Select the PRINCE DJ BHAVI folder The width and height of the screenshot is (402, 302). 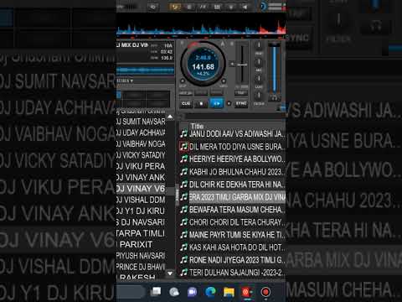(141, 267)
